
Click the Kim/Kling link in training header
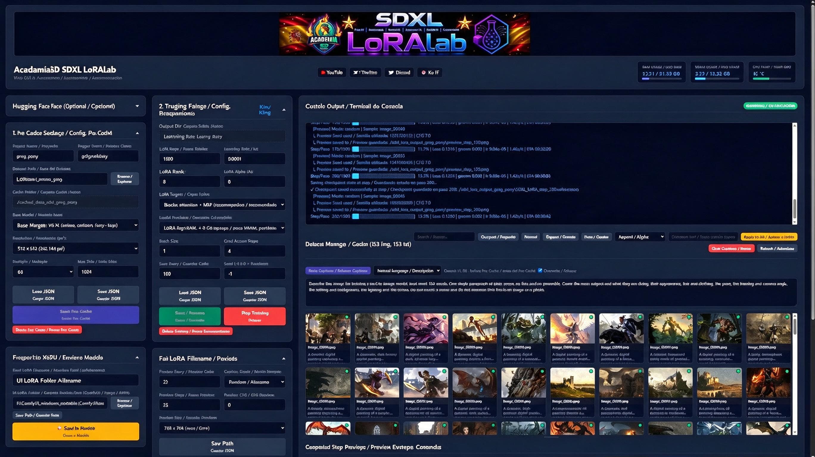(x=265, y=110)
